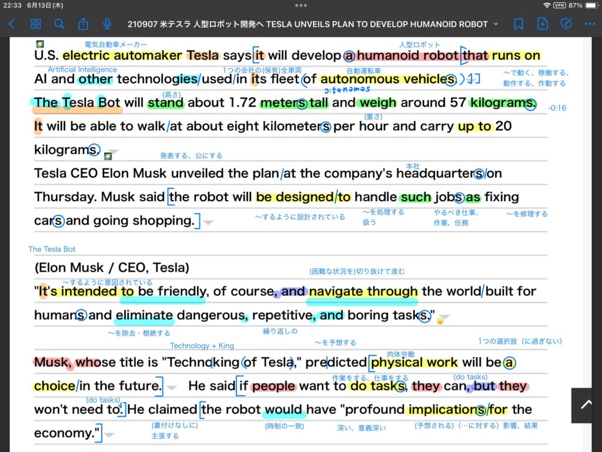
Task: Tap the red-highlighted 'humanoid robot'
Action: coord(407,55)
